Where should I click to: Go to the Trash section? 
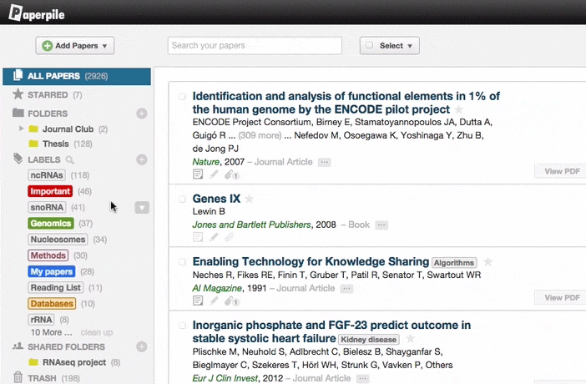(x=42, y=378)
